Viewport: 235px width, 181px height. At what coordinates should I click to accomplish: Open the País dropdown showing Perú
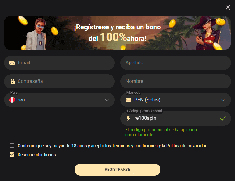pyautogui.click(x=59, y=100)
